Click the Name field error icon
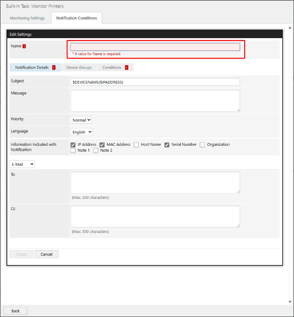This screenshot has height=317, width=294. (x=24, y=46)
